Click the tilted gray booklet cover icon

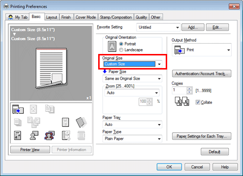tap(81, 122)
